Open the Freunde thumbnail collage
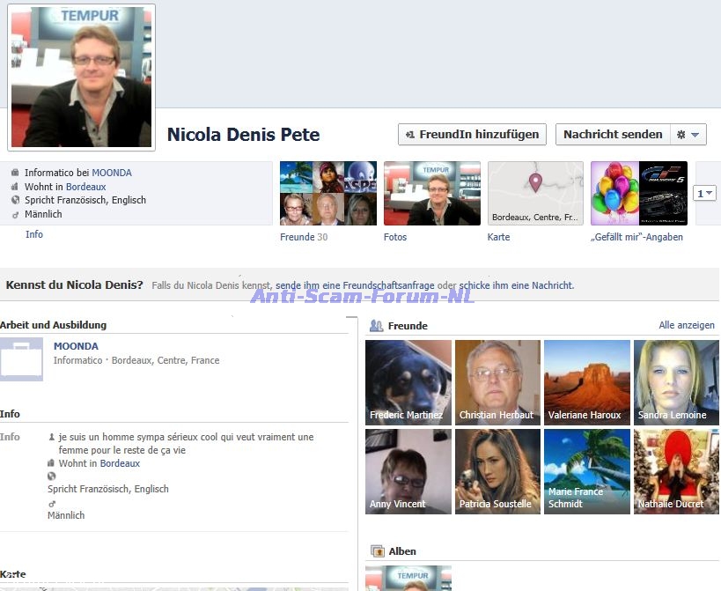 pyautogui.click(x=327, y=193)
